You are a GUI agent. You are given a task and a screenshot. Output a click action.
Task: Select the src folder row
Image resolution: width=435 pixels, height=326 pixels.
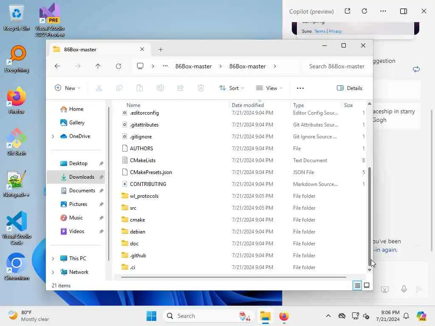243,208
